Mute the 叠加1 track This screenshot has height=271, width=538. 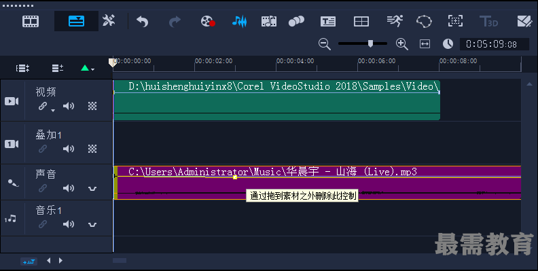click(69, 149)
